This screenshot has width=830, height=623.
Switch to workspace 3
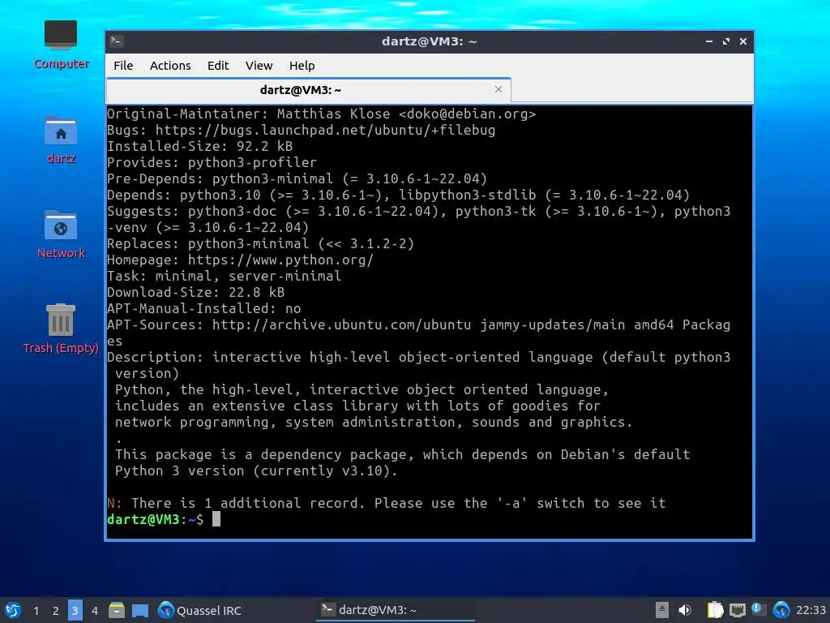[75, 611]
